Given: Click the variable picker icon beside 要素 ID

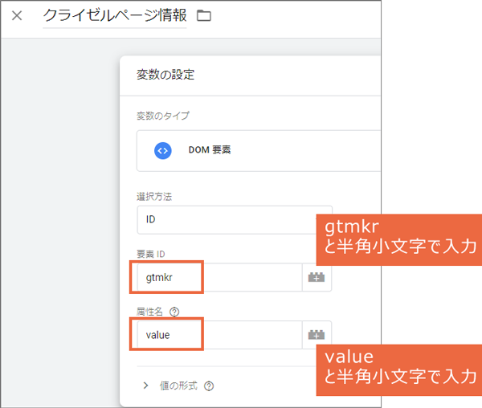Looking at the screenshot, I should tap(317, 277).
